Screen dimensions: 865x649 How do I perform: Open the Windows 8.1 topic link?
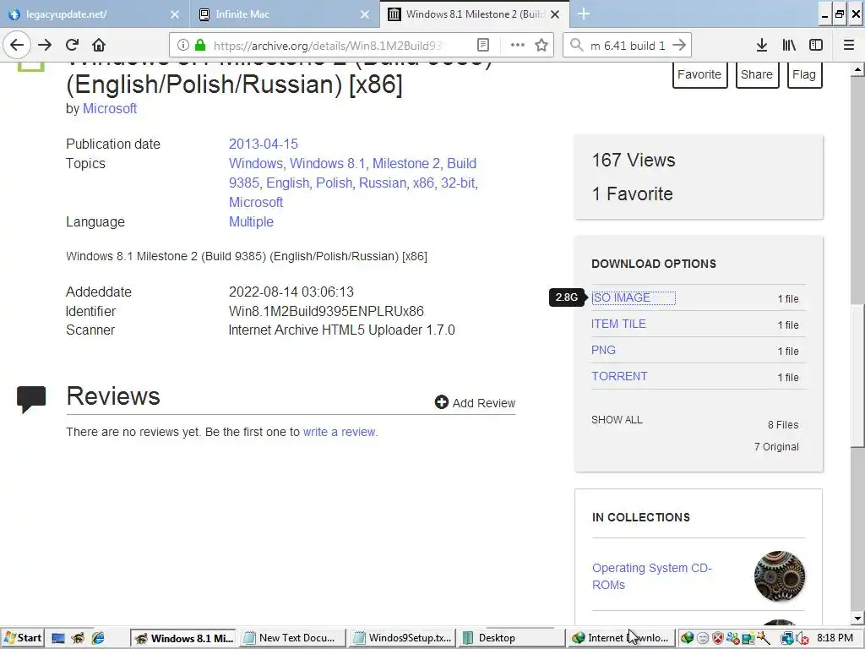(x=328, y=163)
